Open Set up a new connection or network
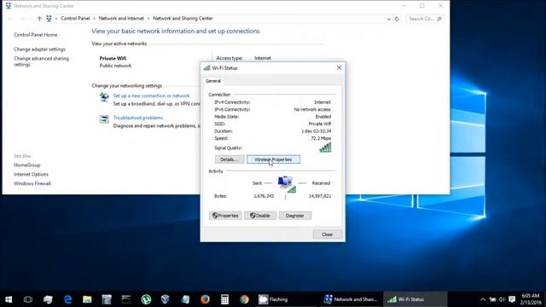Viewport: 546px width, 307px height. pyautogui.click(x=152, y=96)
